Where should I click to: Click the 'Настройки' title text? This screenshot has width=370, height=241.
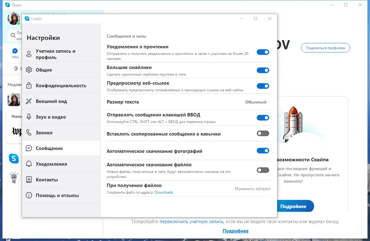coord(43,38)
